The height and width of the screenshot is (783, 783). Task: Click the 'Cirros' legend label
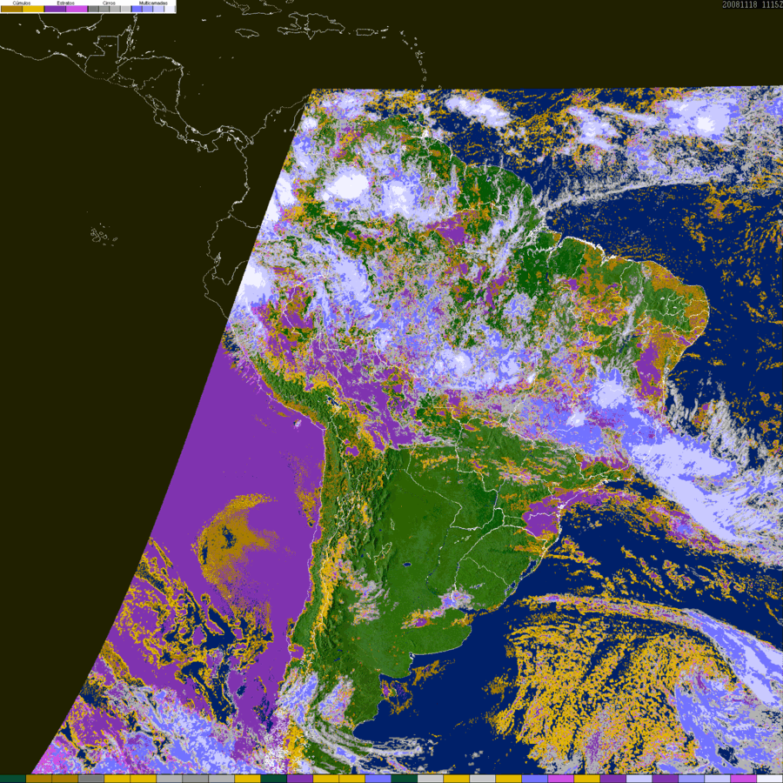tap(109, 3)
